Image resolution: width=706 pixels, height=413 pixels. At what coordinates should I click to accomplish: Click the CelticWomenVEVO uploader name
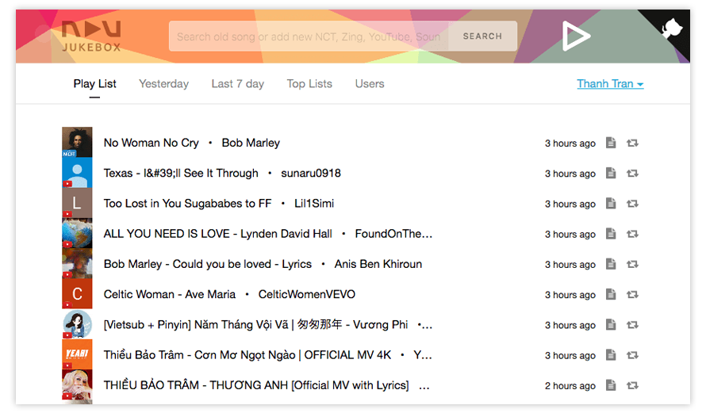[307, 294]
